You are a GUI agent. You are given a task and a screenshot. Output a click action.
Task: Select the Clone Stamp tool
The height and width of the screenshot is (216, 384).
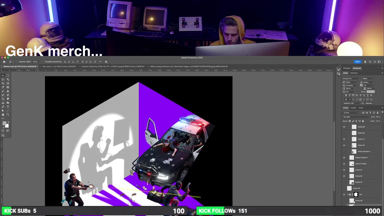point(8,91)
